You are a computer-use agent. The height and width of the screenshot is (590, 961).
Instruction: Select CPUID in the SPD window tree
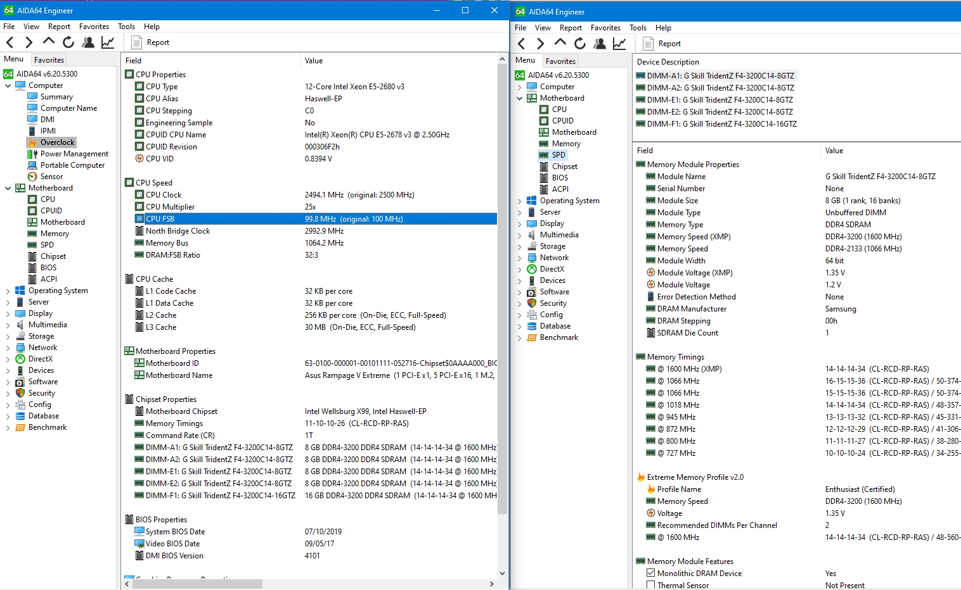[562, 121]
